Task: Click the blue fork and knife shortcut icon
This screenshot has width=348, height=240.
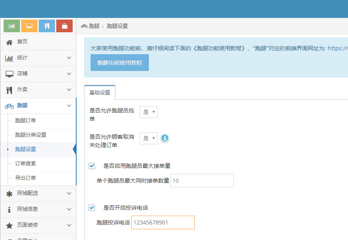Action: coord(47,26)
